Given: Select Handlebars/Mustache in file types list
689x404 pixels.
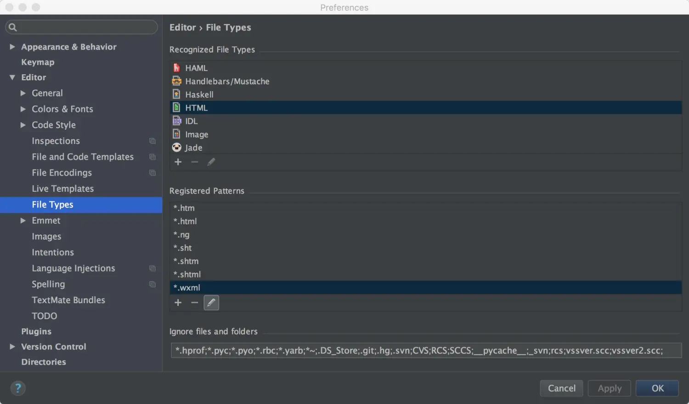Looking at the screenshot, I should [x=426, y=81].
